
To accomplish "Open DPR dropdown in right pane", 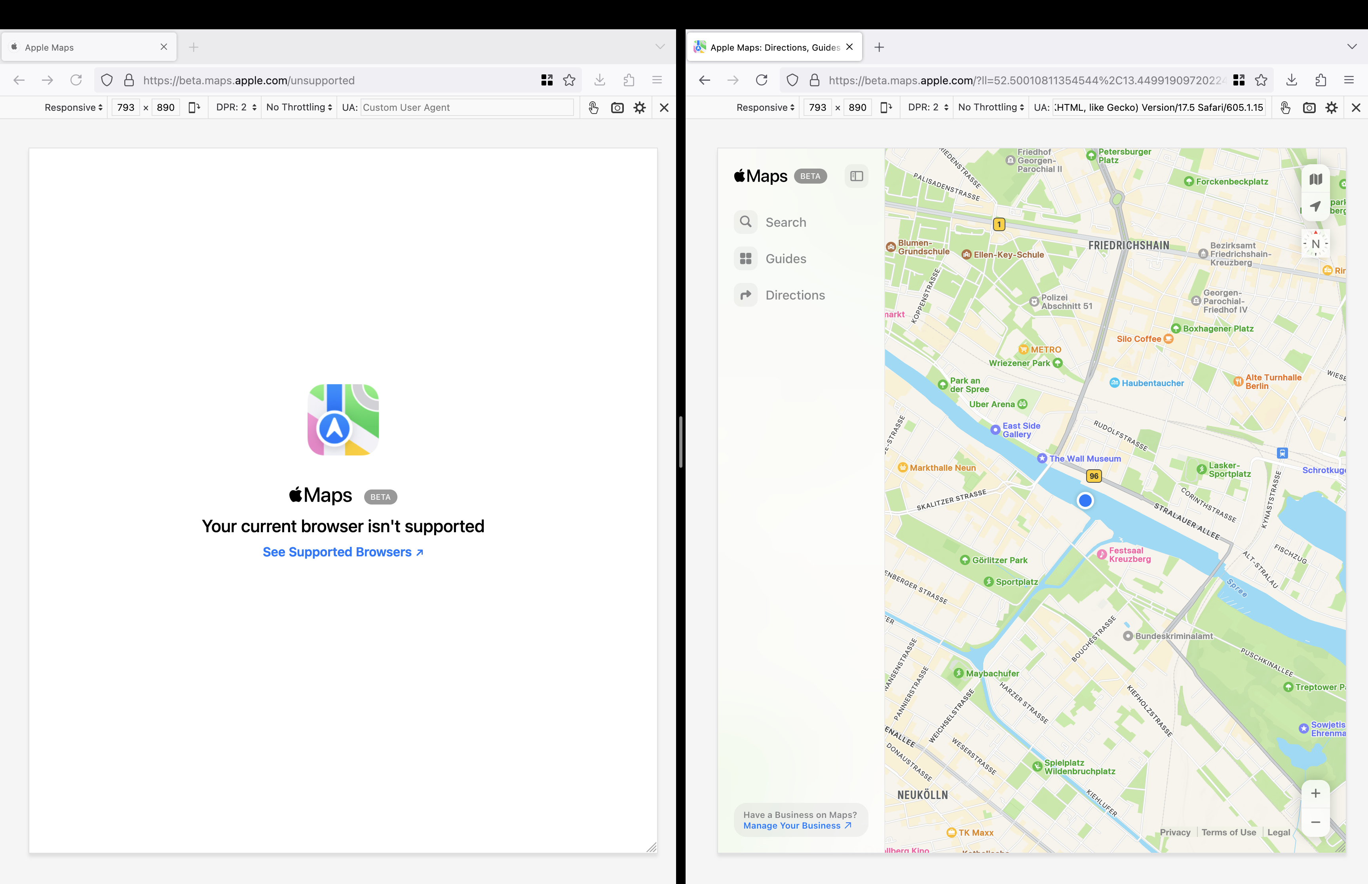I will pyautogui.click(x=928, y=107).
